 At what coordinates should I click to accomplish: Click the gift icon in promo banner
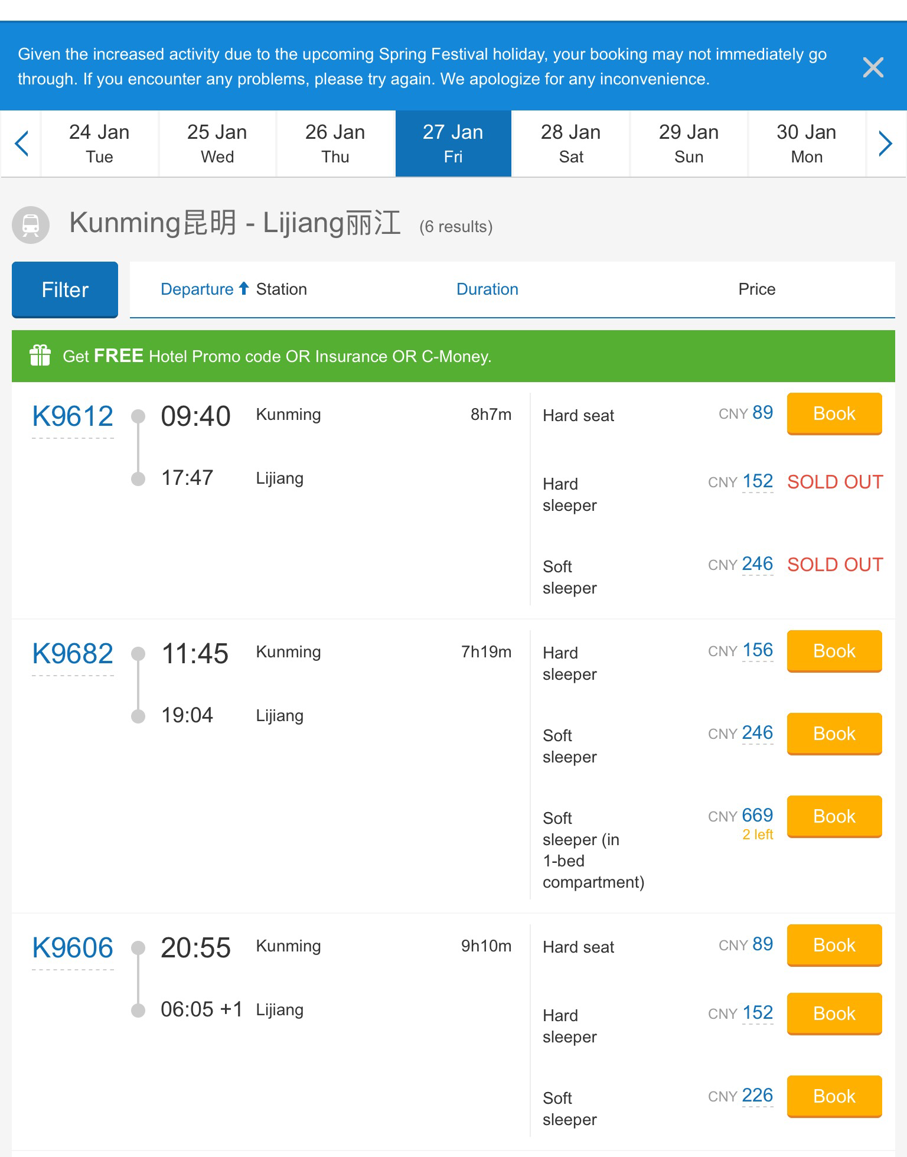point(40,356)
